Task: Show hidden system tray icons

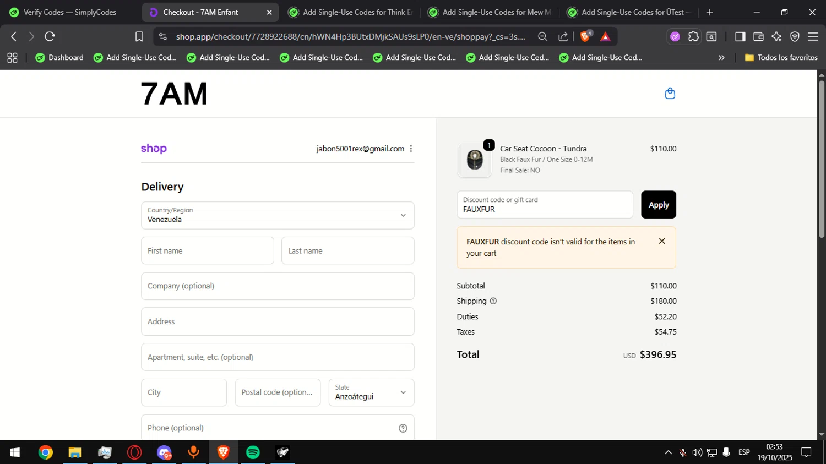Action: click(668, 452)
